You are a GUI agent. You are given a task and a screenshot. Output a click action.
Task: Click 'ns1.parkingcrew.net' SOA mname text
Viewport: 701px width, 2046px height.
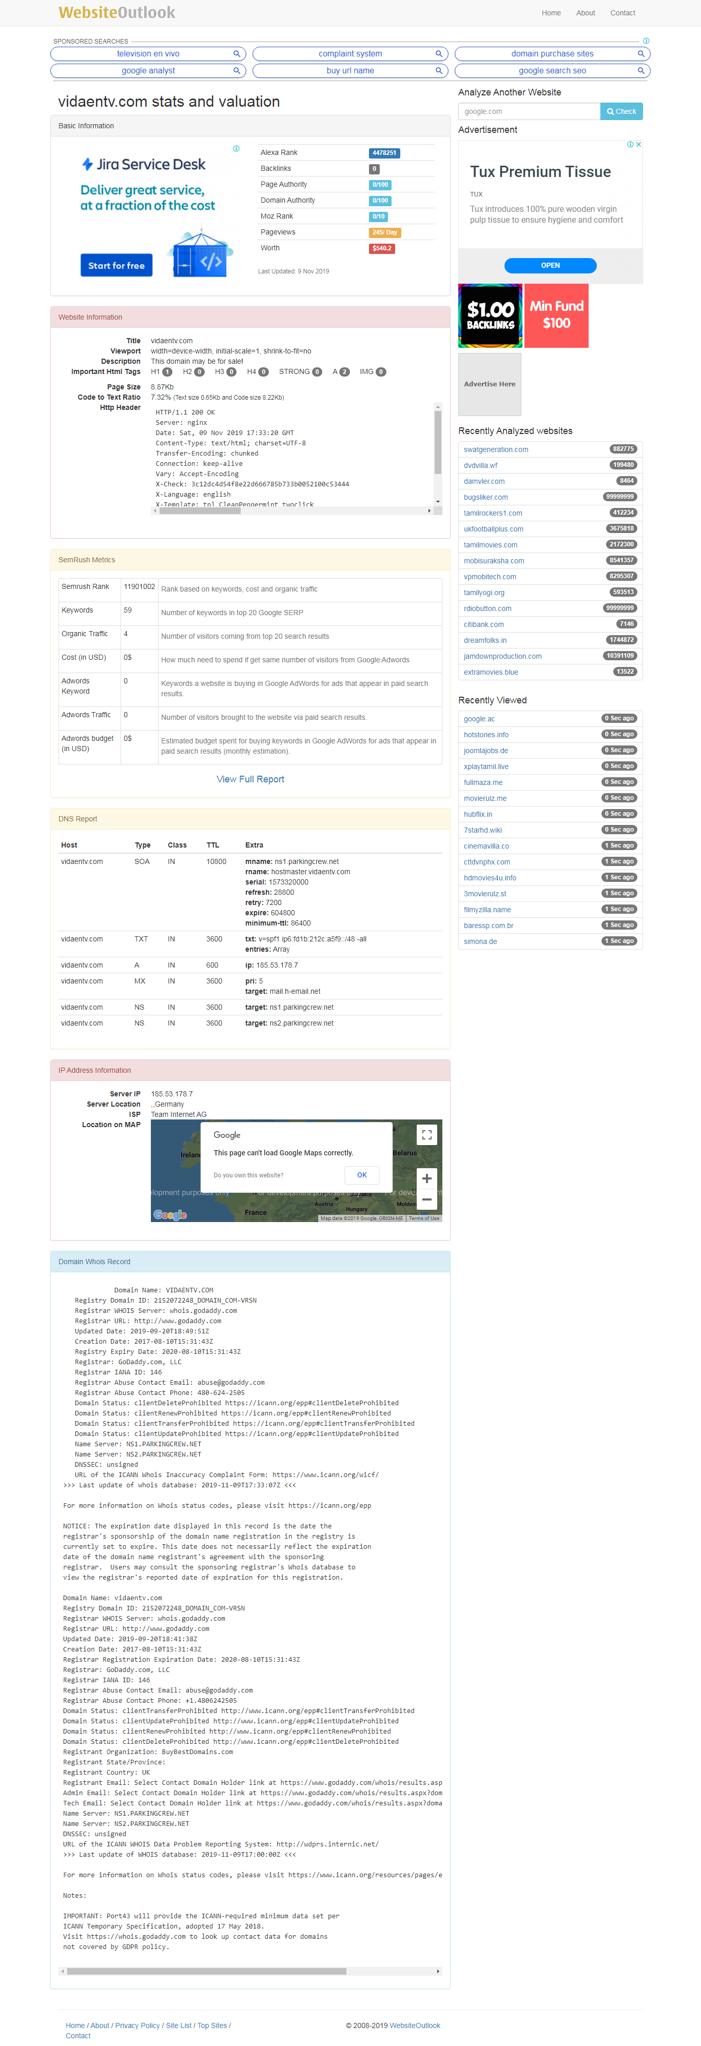[306, 862]
